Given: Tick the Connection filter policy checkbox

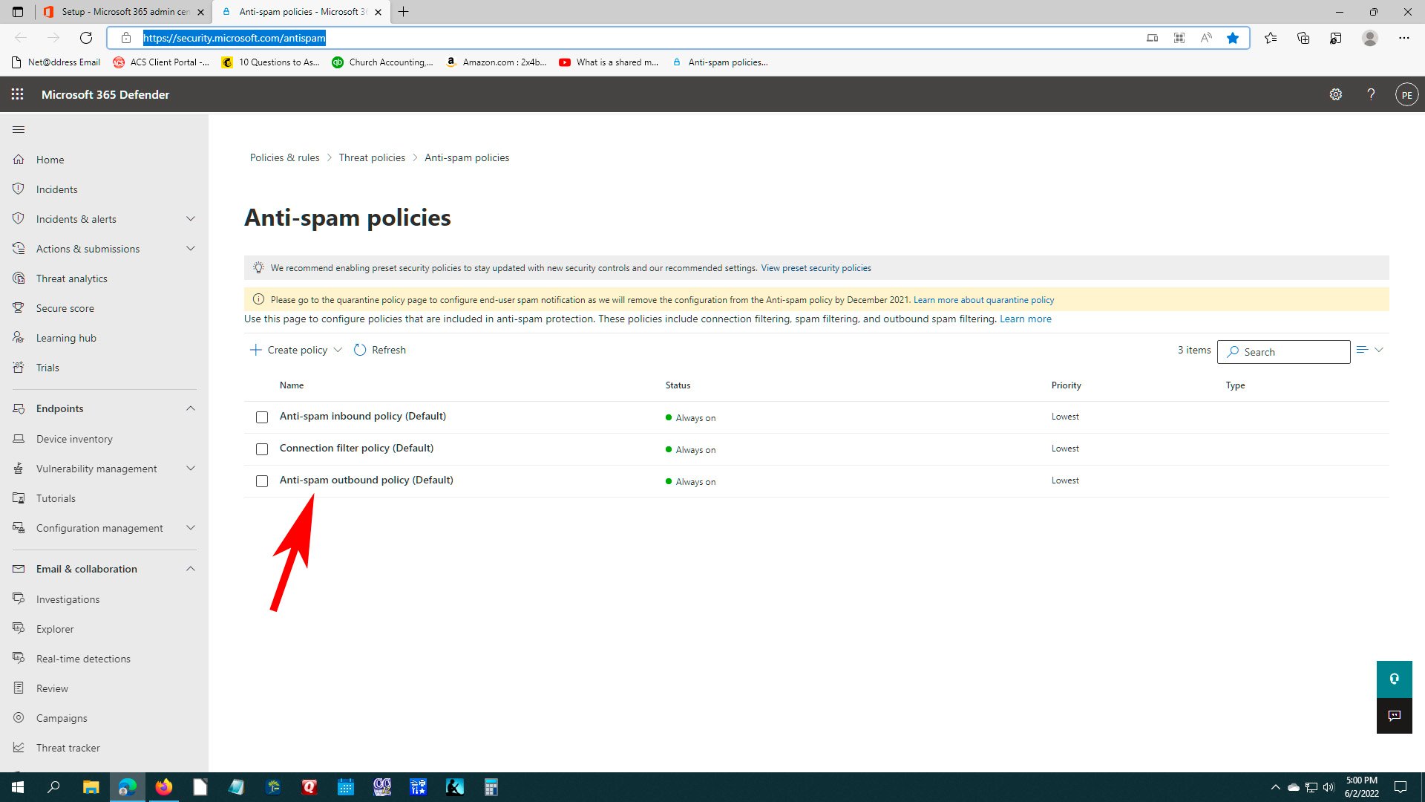Looking at the screenshot, I should (x=262, y=449).
